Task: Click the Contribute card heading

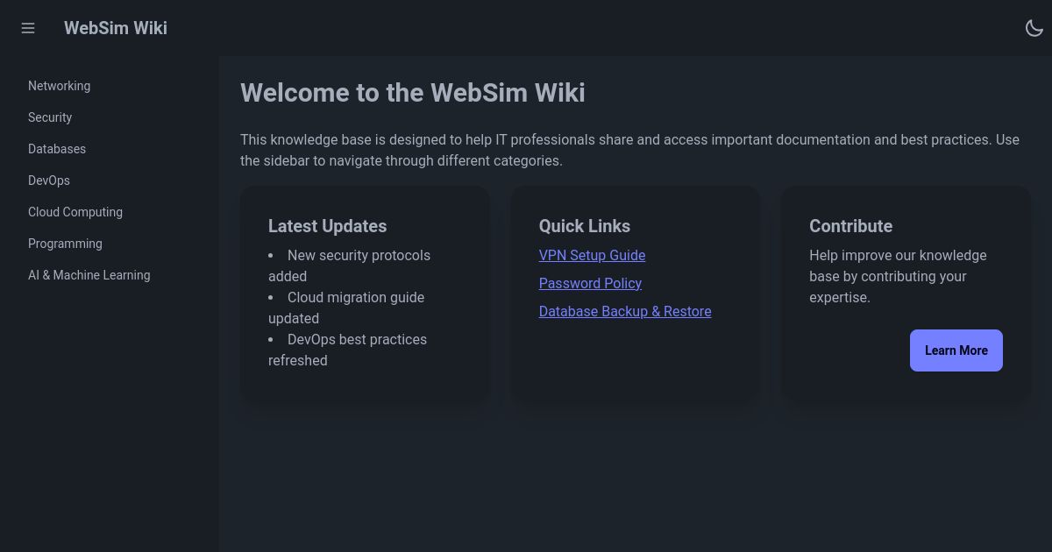Action: pyautogui.click(x=850, y=226)
